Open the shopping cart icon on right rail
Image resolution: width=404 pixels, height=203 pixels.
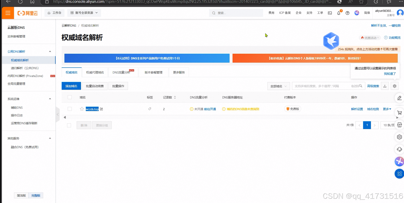tap(399, 113)
